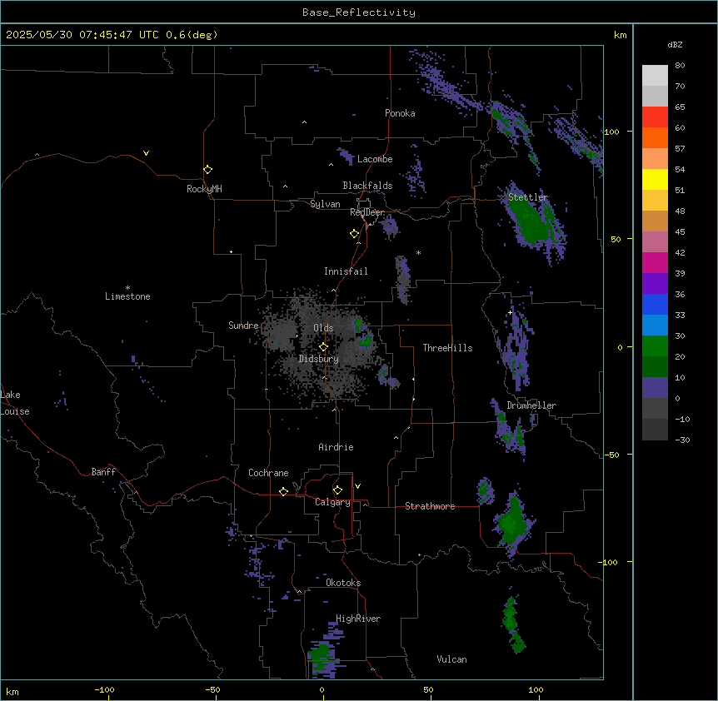This screenshot has height=701, width=718.
Task: Click the RedDeer city label
Action: click(367, 212)
